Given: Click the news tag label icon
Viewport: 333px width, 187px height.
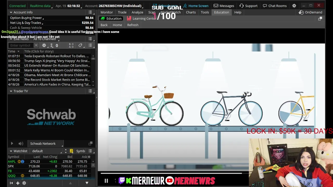Looking at the screenshot, I should coord(80,45).
